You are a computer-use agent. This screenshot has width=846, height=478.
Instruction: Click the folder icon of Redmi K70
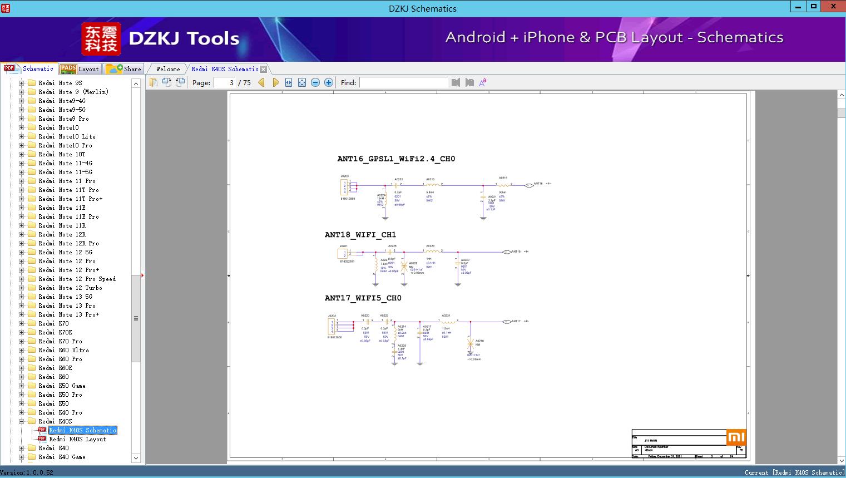pos(32,323)
